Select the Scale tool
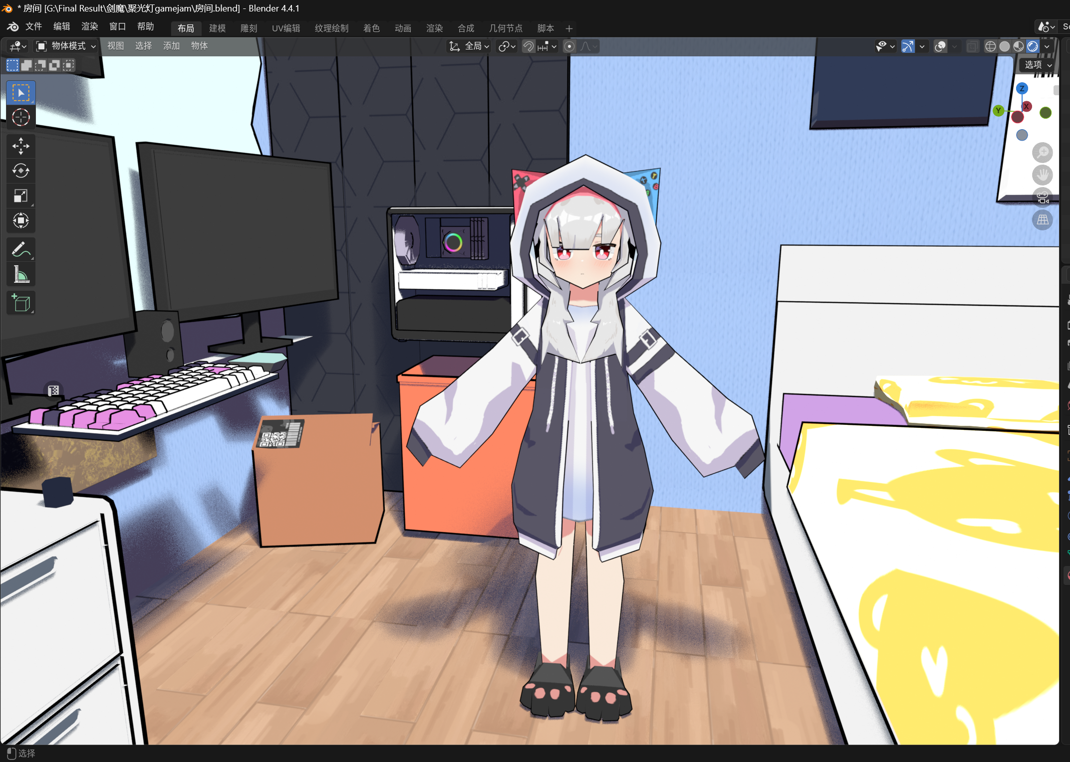Screen dimensions: 1070x762 (20, 196)
